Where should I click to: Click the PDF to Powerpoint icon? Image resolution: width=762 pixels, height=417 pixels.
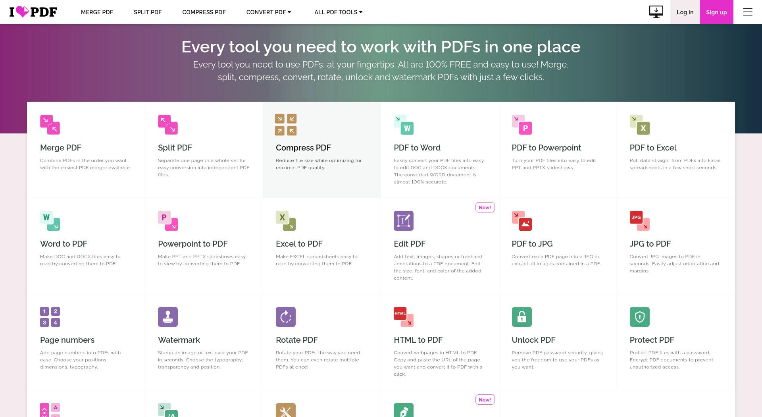click(x=522, y=125)
